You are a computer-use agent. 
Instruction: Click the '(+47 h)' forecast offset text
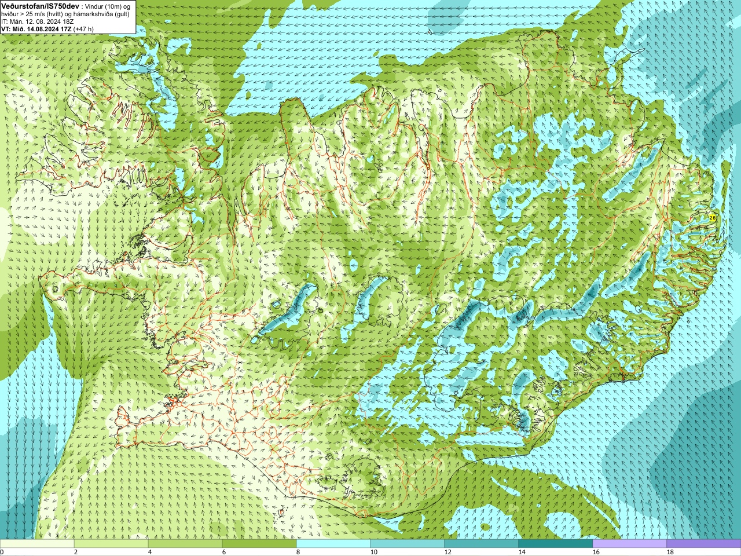pyautogui.click(x=84, y=28)
